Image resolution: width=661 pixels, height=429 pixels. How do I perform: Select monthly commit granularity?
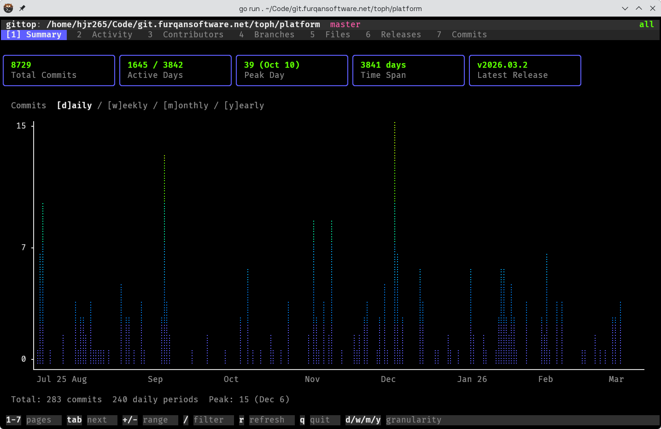click(186, 105)
